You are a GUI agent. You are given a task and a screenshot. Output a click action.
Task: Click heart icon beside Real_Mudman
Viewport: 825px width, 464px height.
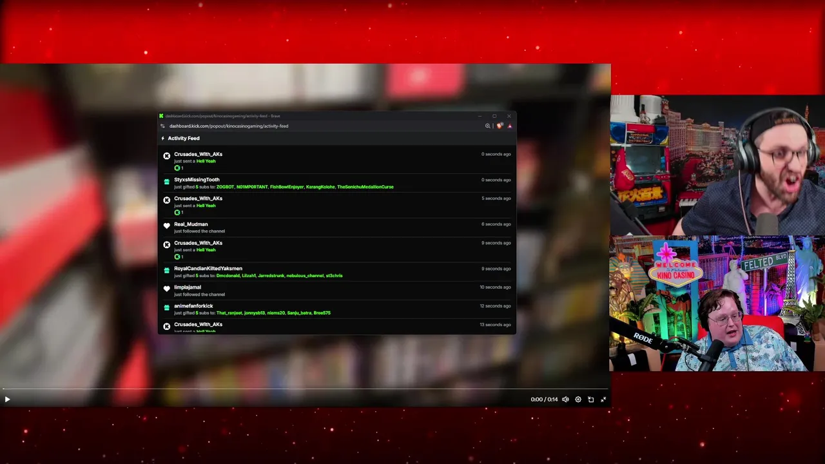(166, 226)
